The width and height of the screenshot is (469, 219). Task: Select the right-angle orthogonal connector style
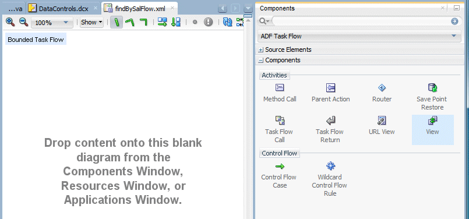coord(143,22)
